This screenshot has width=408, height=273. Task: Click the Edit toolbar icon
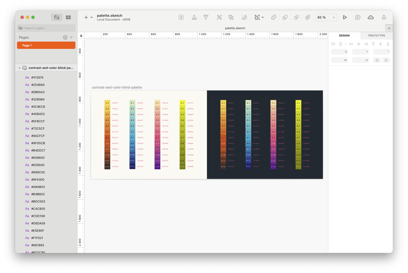pyautogui.click(x=244, y=17)
